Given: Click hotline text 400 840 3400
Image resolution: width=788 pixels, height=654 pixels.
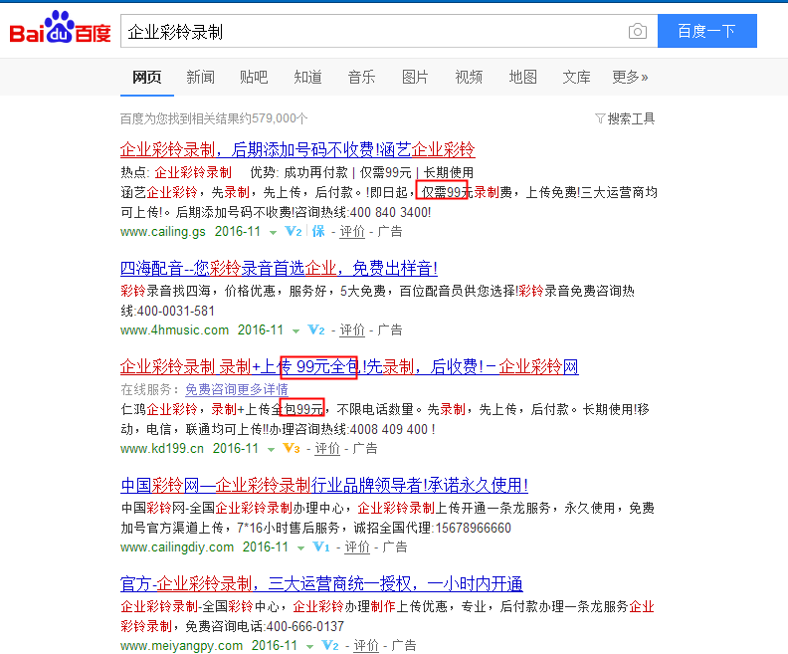Looking at the screenshot, I should (x=389, y=212).
